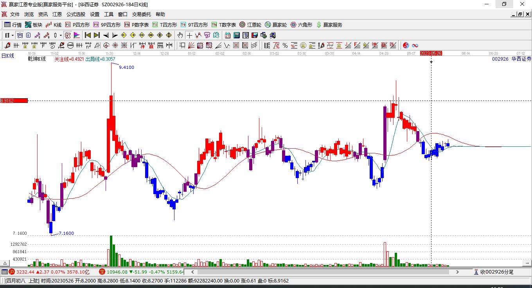Viewport: 532px width, 288px height.
Task: Select the hand pan tool
Action: click(180, 35)
